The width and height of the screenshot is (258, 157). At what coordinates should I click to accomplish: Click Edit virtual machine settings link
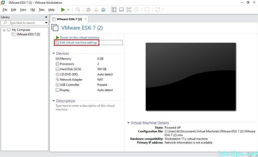tap(79, 43)
